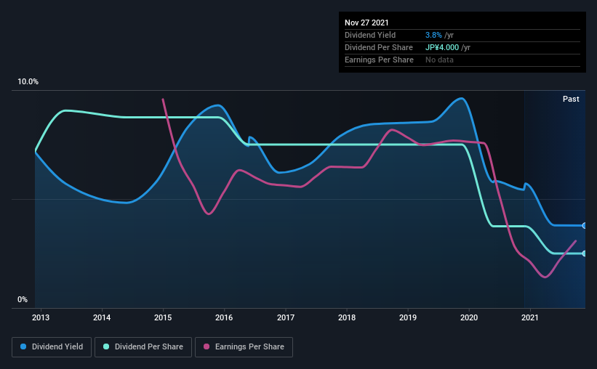This screenshot has height=369, width=597.
Task: Click the 2017 x-axis label
Action: (286, 317)
